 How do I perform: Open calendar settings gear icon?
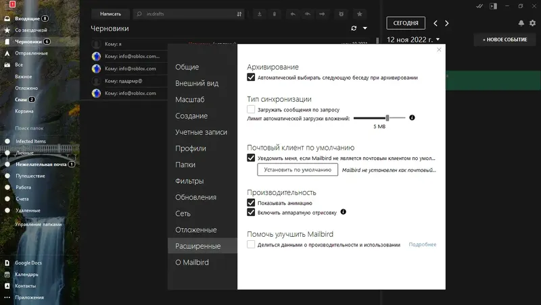point(532,23)
